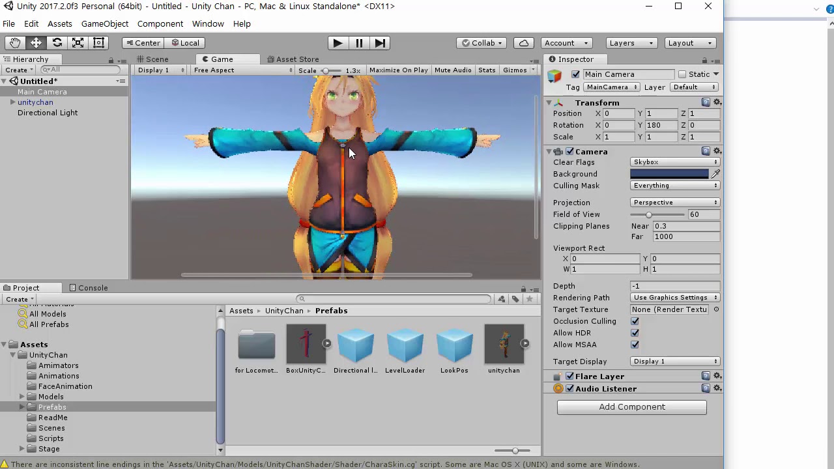Select the Rotate tool
This screenshot has width=834, height=469.
57,43
